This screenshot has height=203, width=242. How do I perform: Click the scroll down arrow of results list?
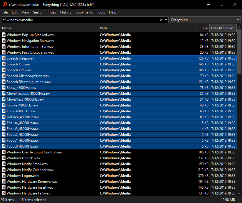239,193
